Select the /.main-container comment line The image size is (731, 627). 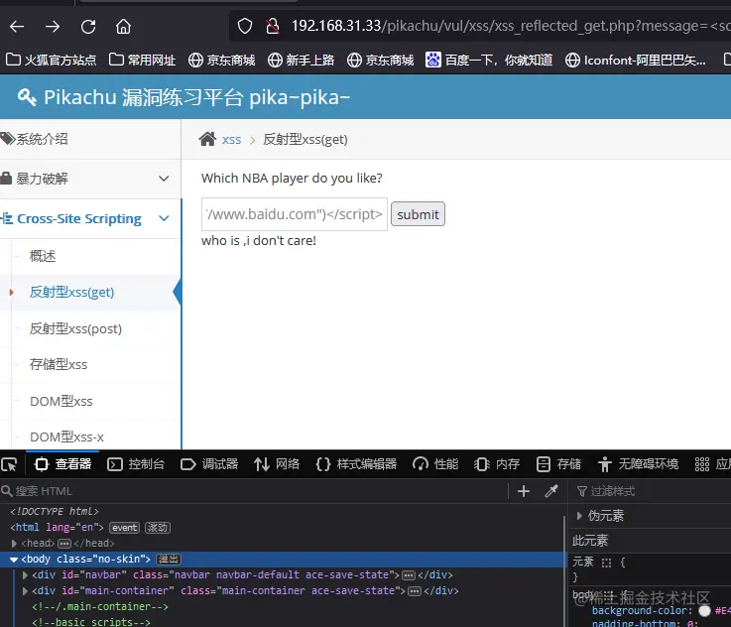100,606
